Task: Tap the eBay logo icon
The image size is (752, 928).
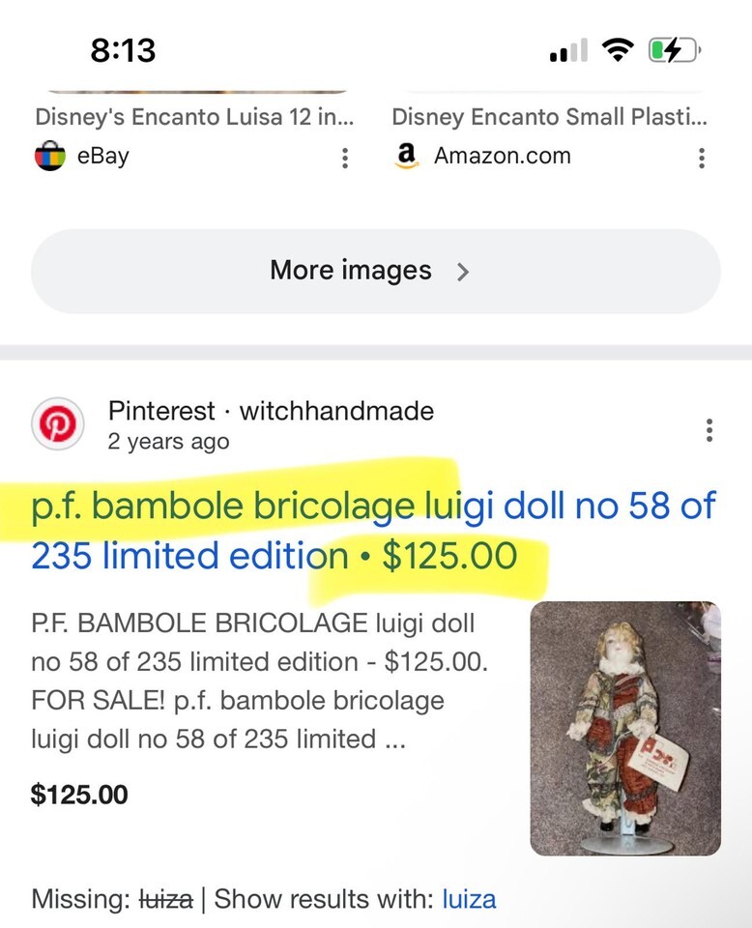Action: pyautogui.click(x=50, y=156)
